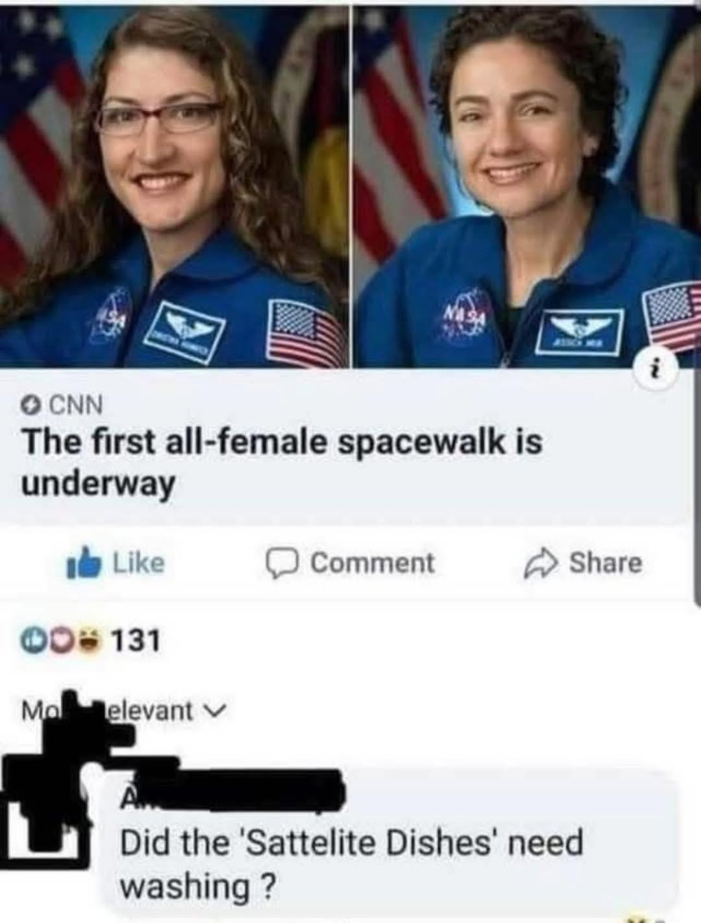Click the Share button text
The width and height of the screenshot is (701, 923).
(x=606, y=563)
